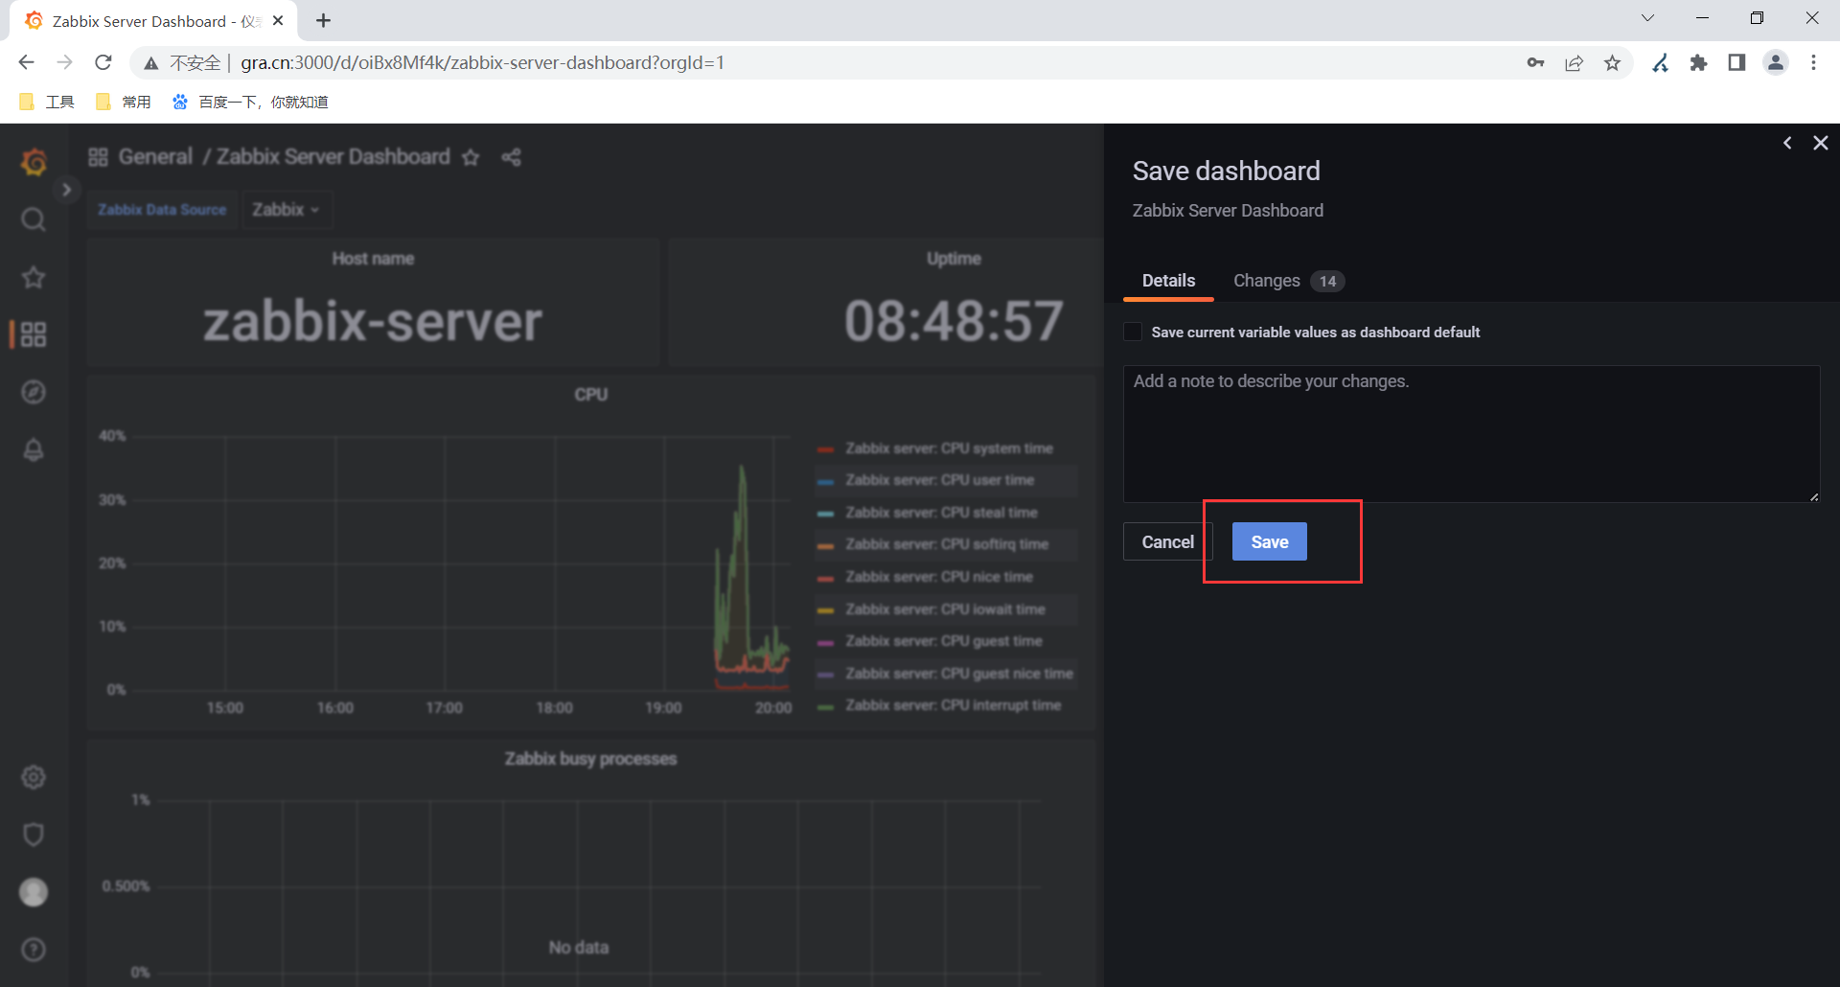This screenshot has width=1840, height=987.
Task: Open the saved passwords key icon
Action: [x=1535, y=62]
